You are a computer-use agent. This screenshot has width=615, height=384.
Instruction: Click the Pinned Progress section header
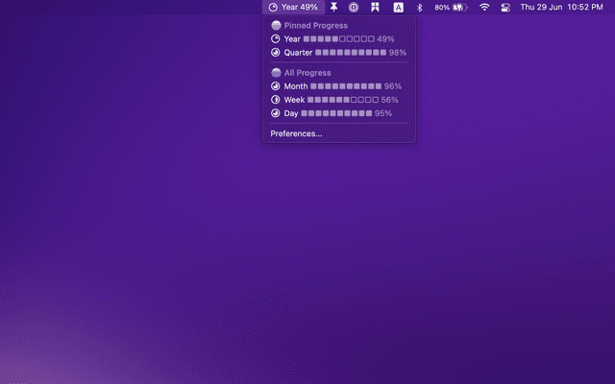coord(316,25)
